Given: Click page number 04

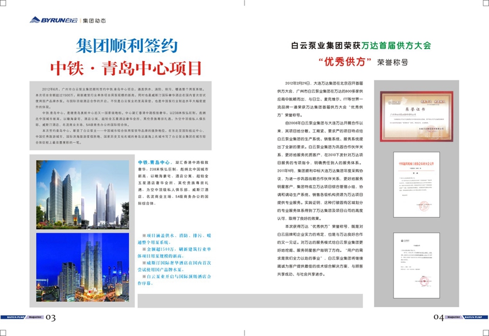Looking at the screenshot, I should 438,318.
